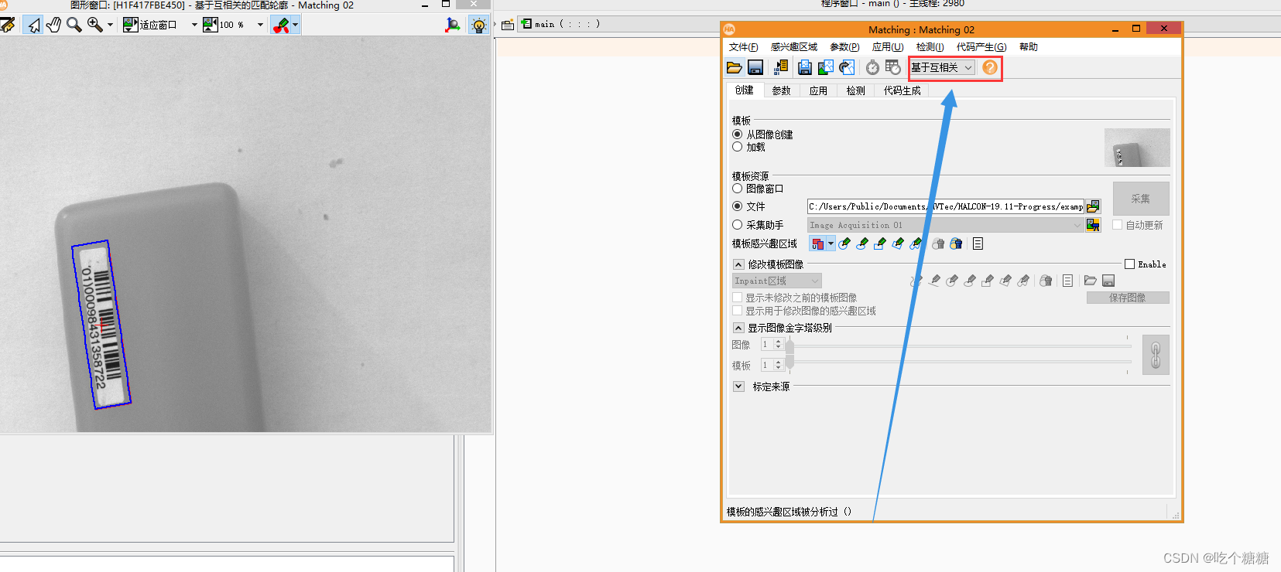Open the Image Acquisition 01 dropdown

coord(945,225)
